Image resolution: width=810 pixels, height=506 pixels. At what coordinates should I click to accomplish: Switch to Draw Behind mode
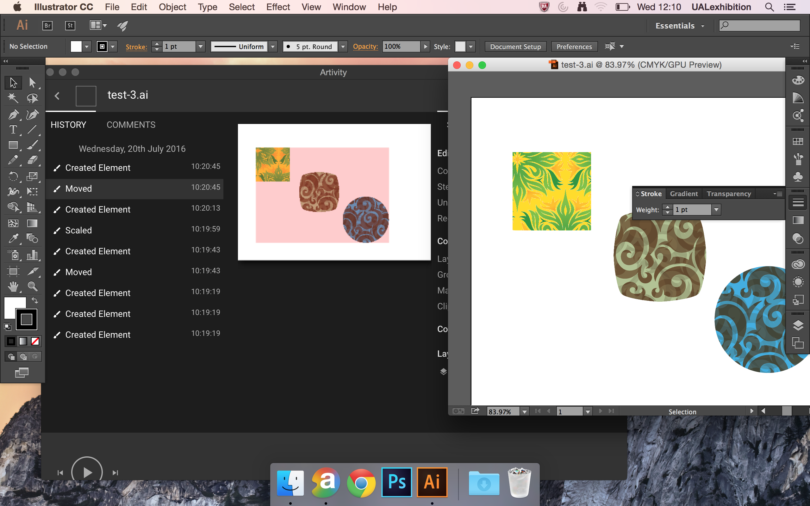click(23, 357)
